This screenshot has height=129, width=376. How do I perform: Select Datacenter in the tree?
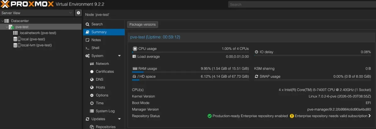point(41,21)
